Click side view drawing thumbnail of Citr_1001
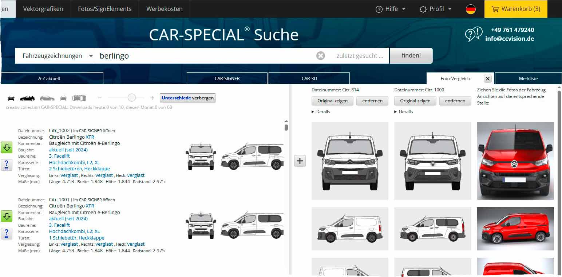This screenshot has height=277, width=562. click(x=252, y=225)
